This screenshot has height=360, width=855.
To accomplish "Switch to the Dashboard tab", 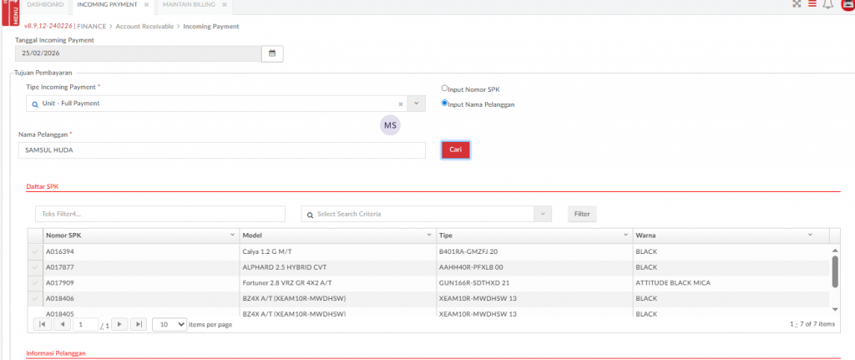I will coord(45,5).
